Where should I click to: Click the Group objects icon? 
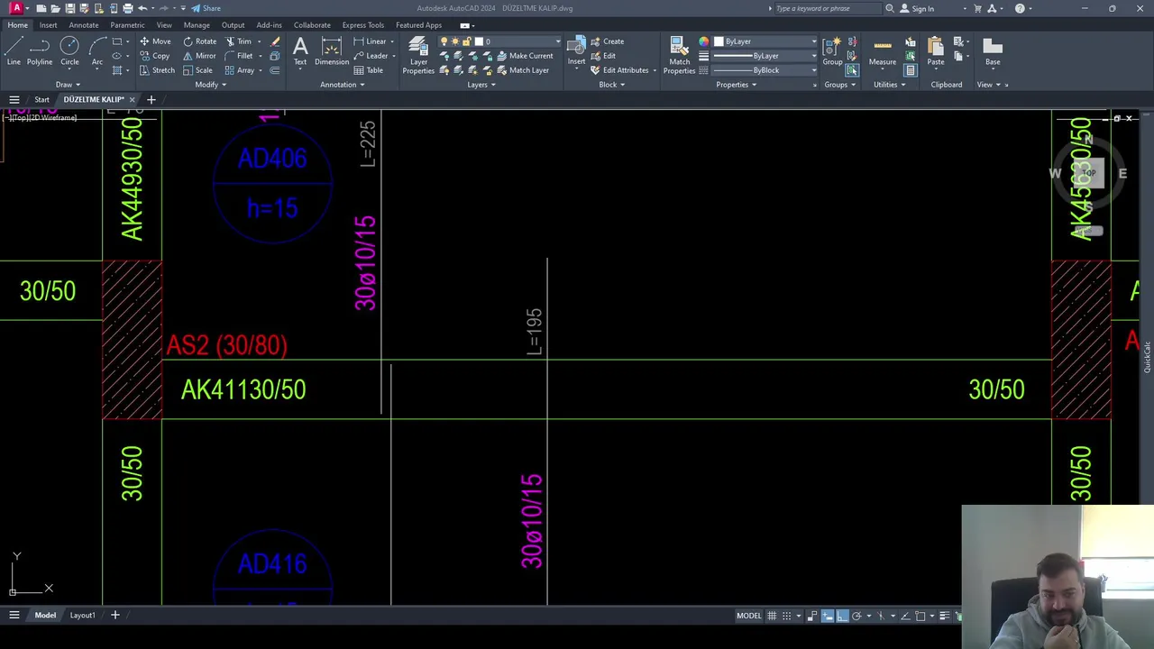coord(832,50)
